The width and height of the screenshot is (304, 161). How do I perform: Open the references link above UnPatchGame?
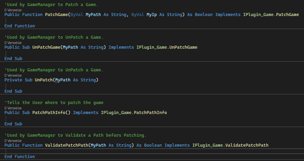coord(13,43)
